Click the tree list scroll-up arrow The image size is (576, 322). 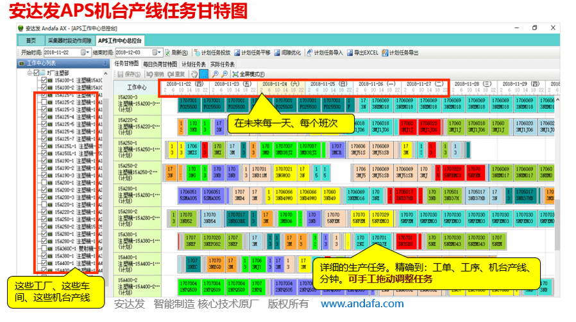105,74
